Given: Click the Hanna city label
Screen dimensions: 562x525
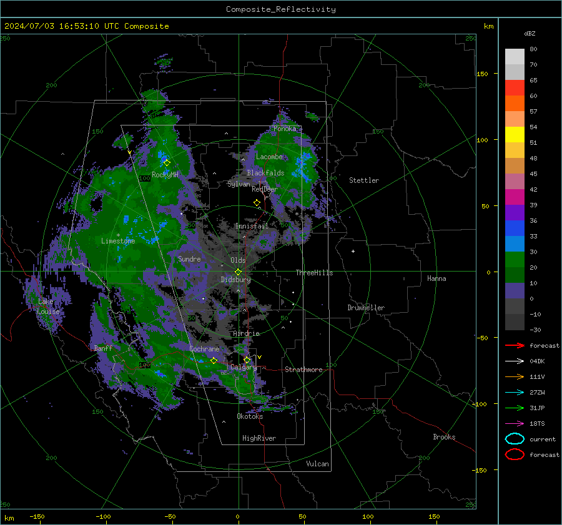Looking at the screenshot, I should [436, 278].
